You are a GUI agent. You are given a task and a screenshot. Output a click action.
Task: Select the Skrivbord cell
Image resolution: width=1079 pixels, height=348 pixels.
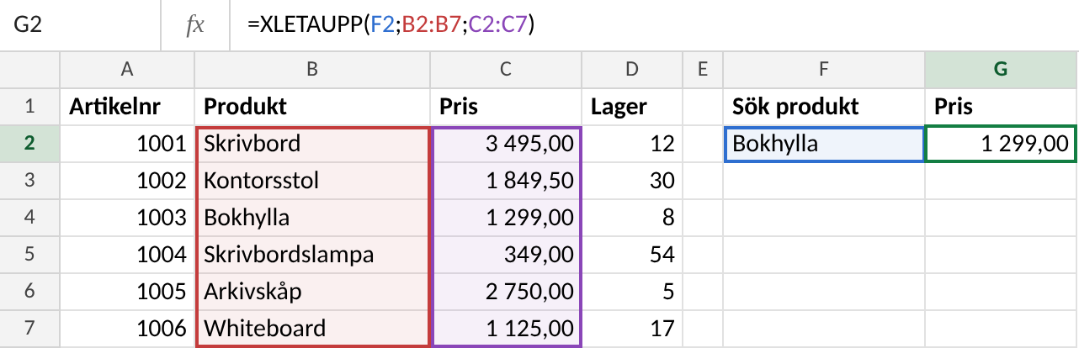(x=312, y=144)
